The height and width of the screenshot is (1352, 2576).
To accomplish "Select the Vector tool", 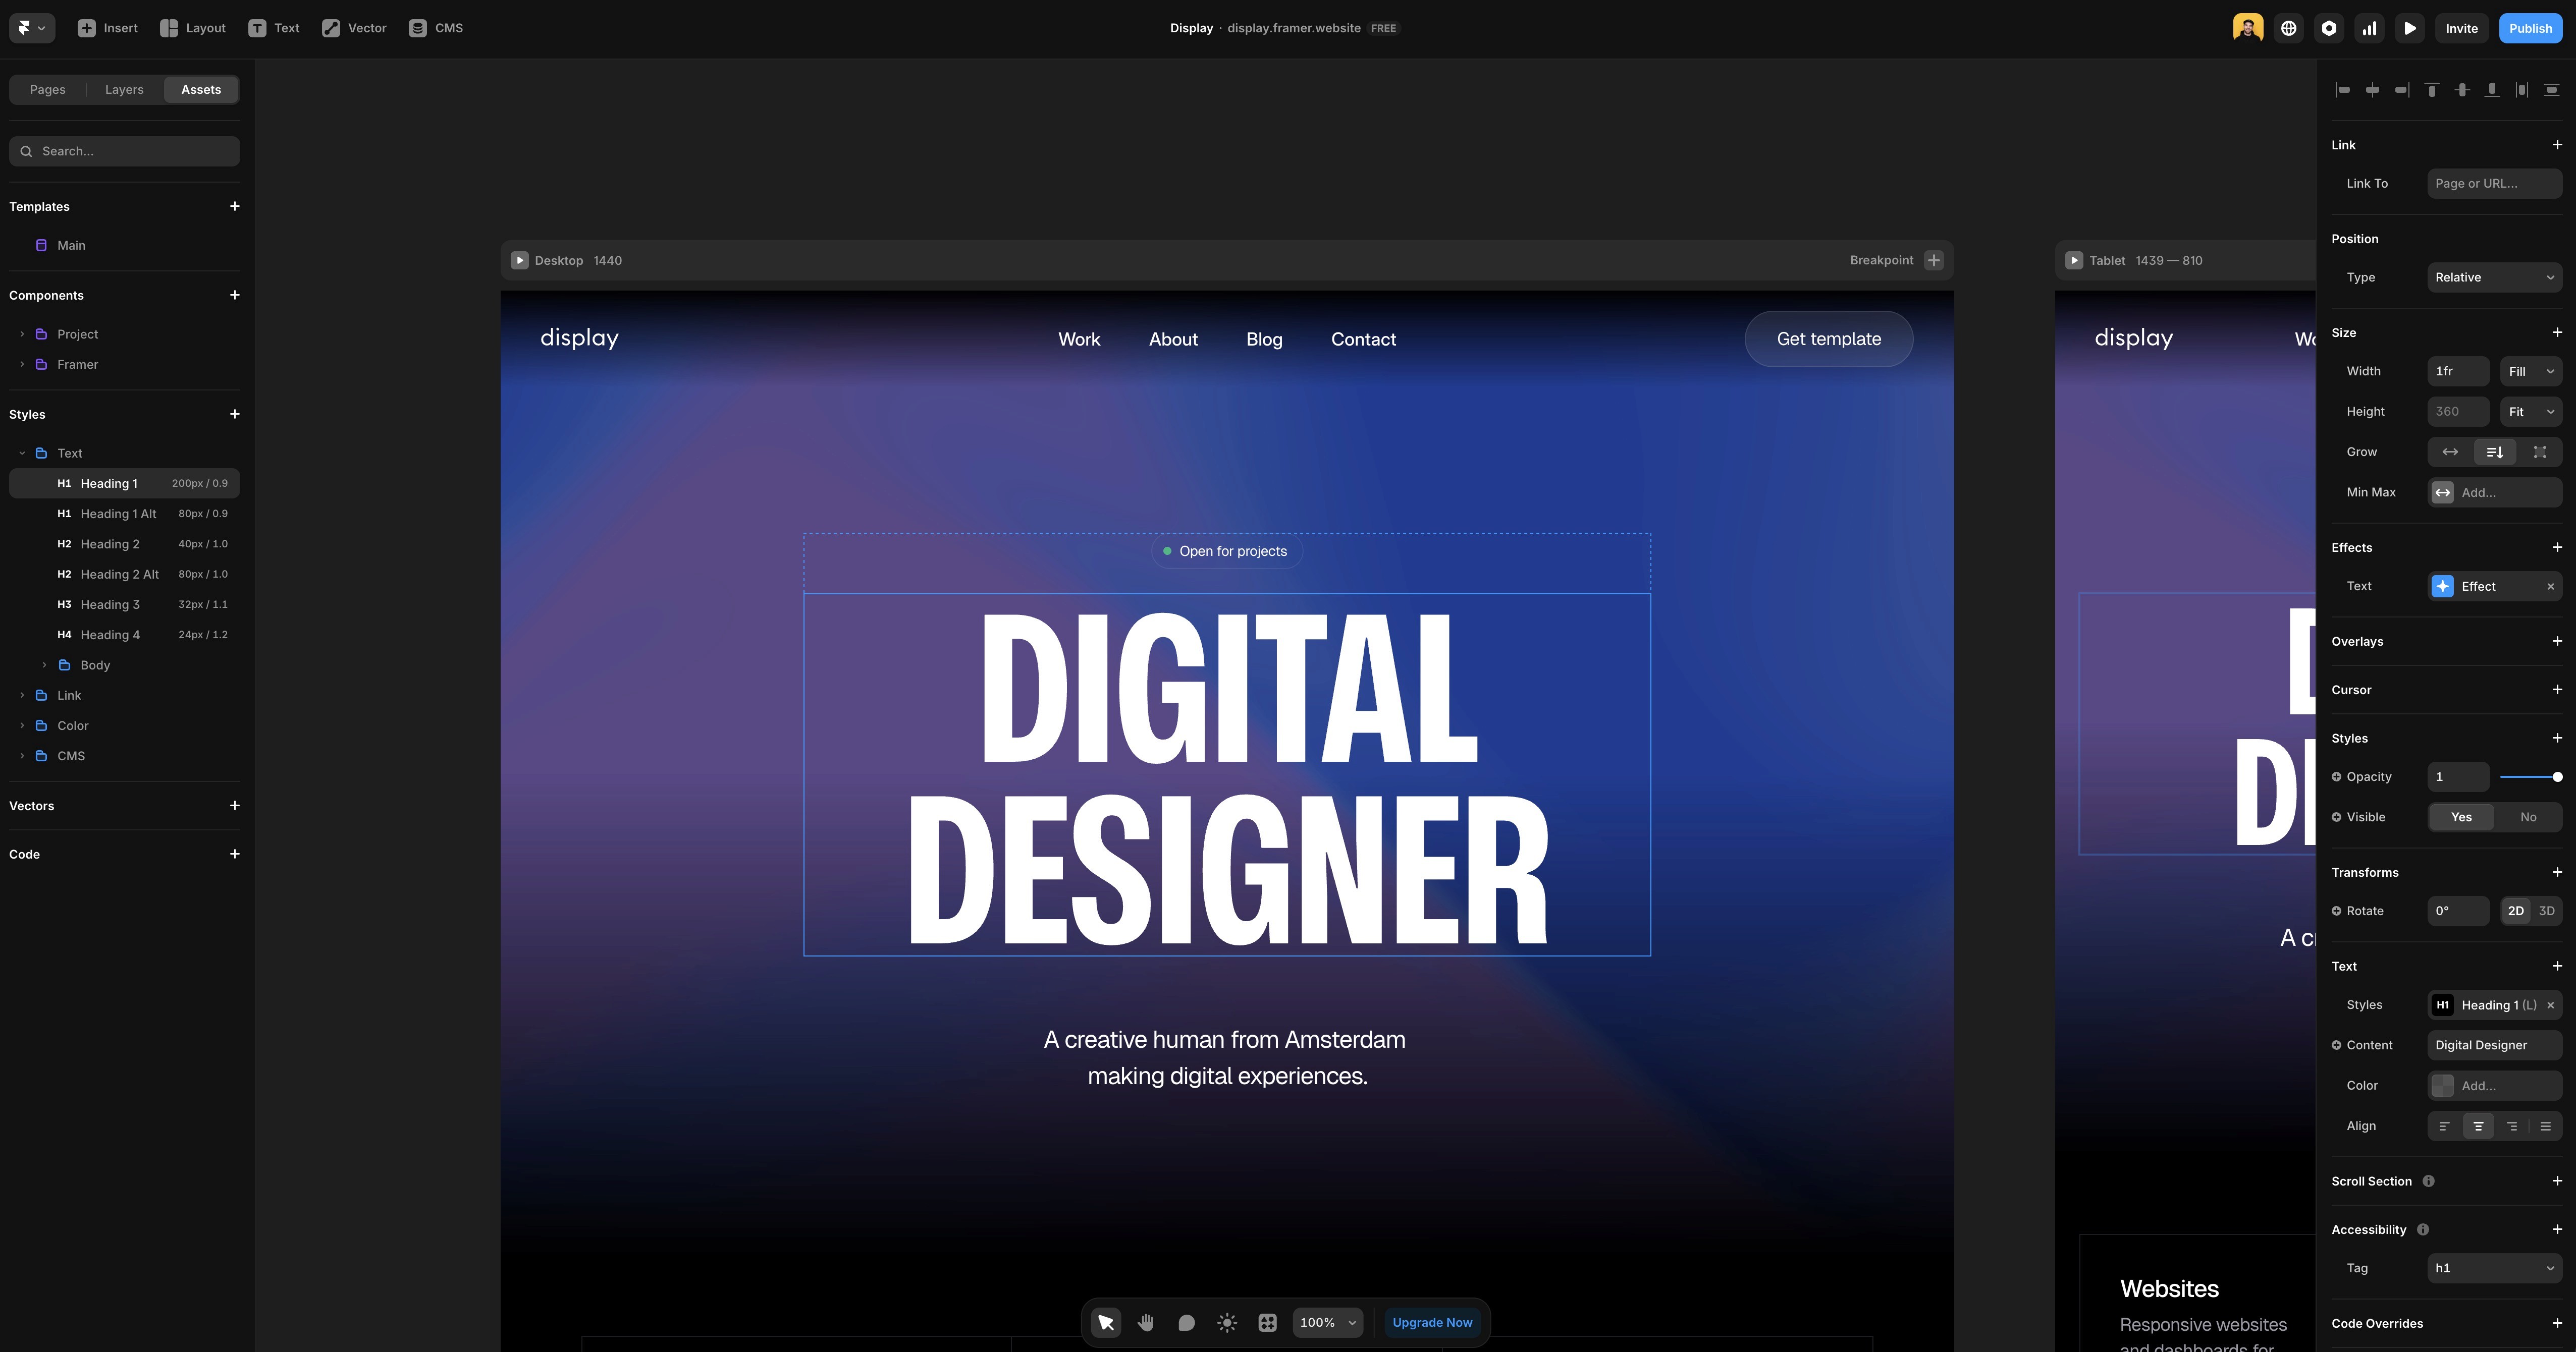I will click(353, 28).
